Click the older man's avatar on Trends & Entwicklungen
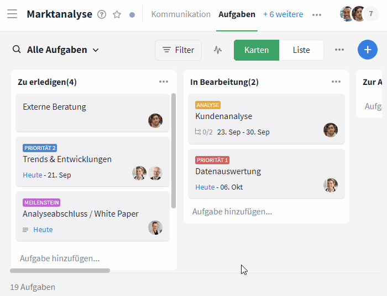The height and width of the screenshot is (296, 387). 155,173
